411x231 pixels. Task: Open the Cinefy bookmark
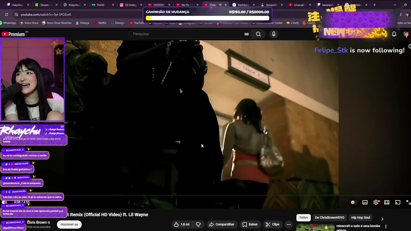click(x=293, y=23)
